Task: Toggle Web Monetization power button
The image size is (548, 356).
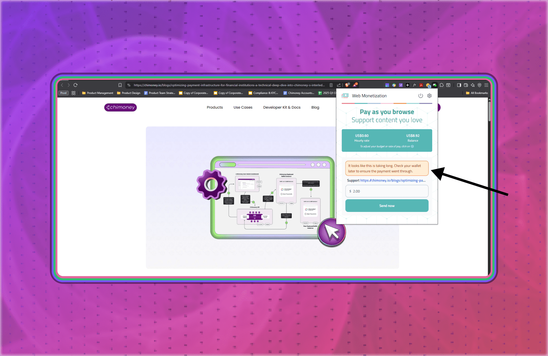Action: pyautogui.click(x=420, y=96)
